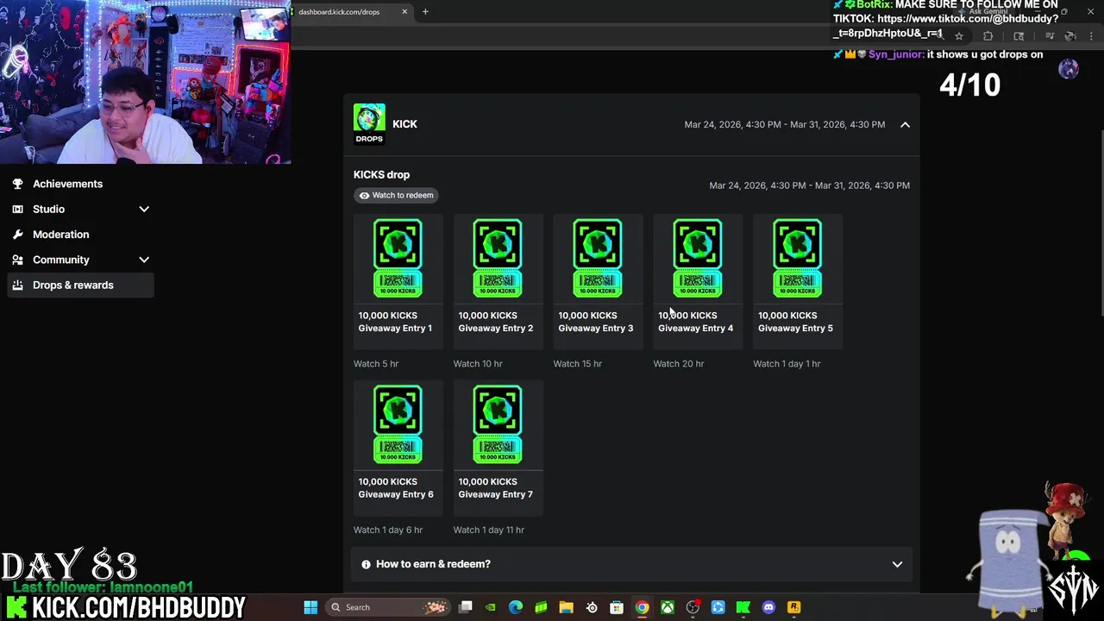
Task: Click the date range right of KICKS drop
Action: pos(809,185)
